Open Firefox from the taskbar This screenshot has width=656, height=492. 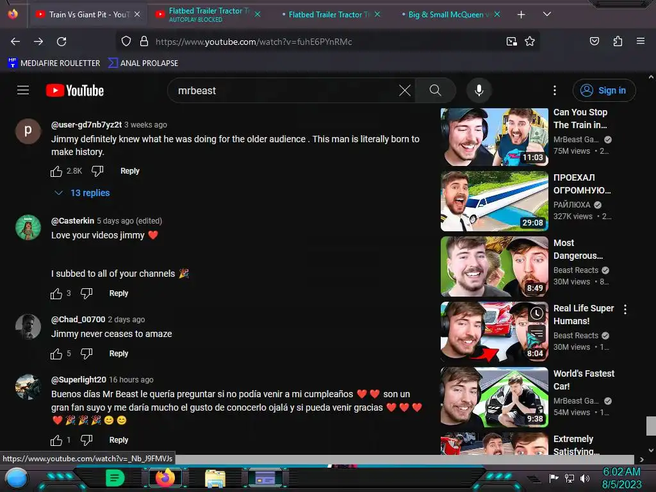click(165, 478)
